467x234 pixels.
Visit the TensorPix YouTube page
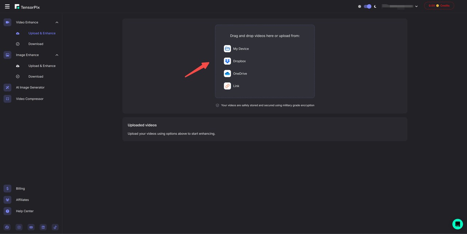click(x=31, y=227)
